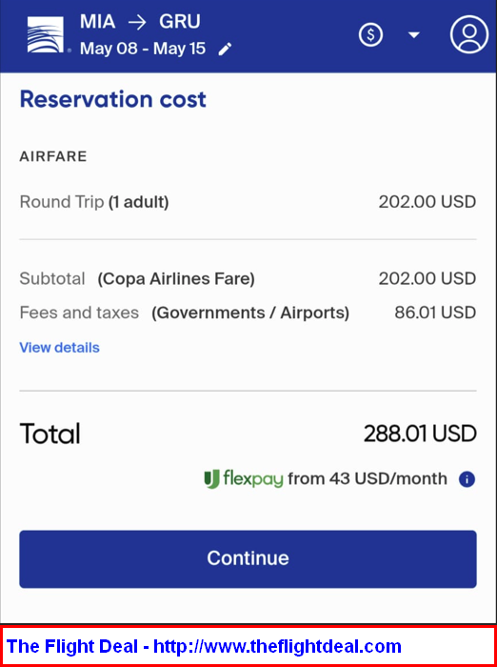Select the GRU destination code
The width and height of the screenshot is (497, 667).
click(179, 22)
